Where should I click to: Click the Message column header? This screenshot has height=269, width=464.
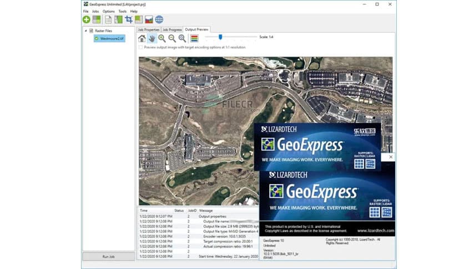(206, 210)
